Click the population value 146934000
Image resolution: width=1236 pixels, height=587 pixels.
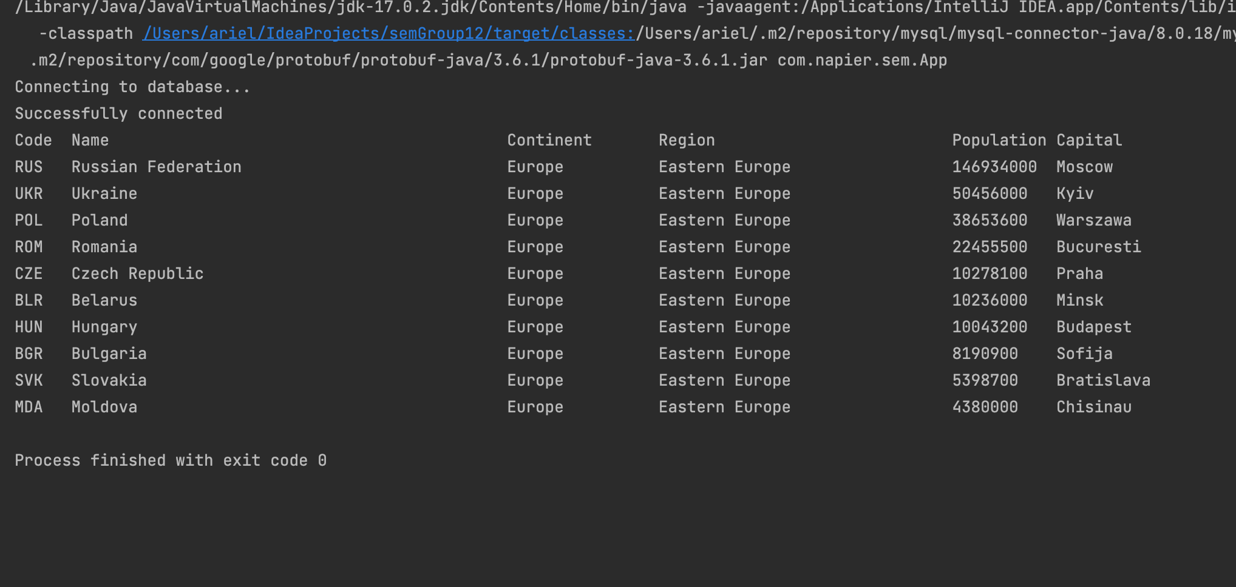click(x=994, y=167)
